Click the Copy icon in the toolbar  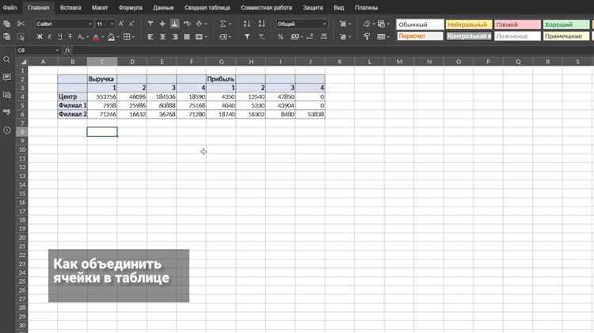point(7,24)
